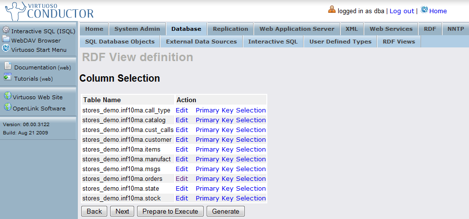Click the Next button
The height and width of the screenshot is (219, 469).
coord(122,211)
